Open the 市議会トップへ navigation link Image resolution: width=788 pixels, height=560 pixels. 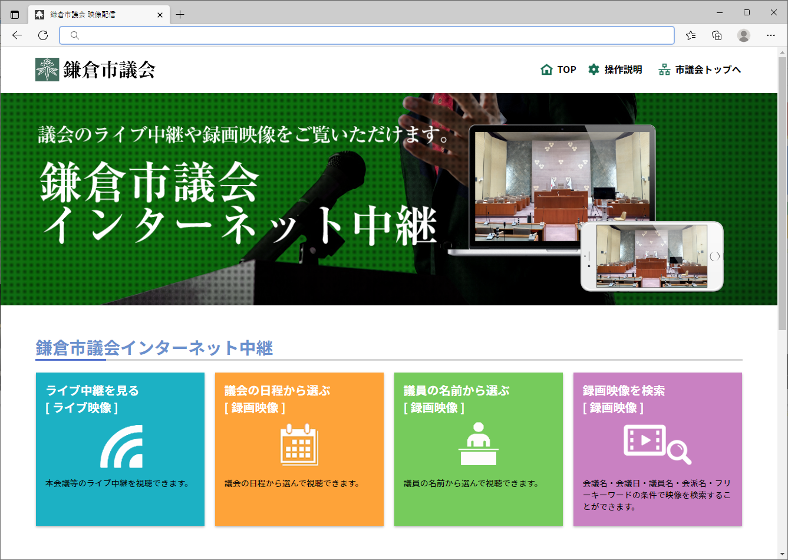[x=700, y=70]
